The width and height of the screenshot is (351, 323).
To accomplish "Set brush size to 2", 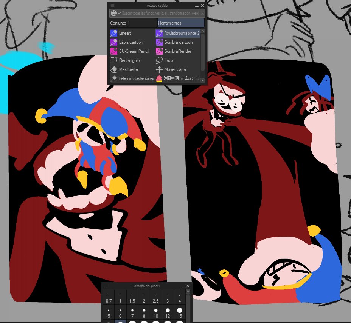I will tap(144, 298).
